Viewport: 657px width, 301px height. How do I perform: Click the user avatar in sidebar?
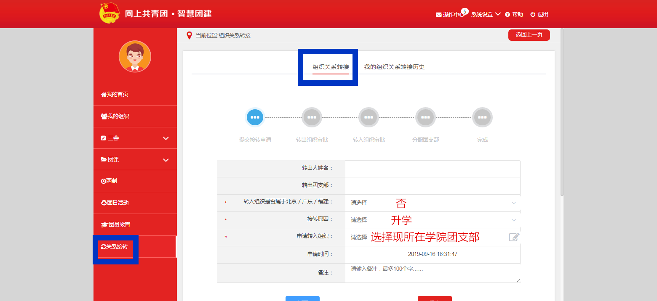click(x=135, y=57)
